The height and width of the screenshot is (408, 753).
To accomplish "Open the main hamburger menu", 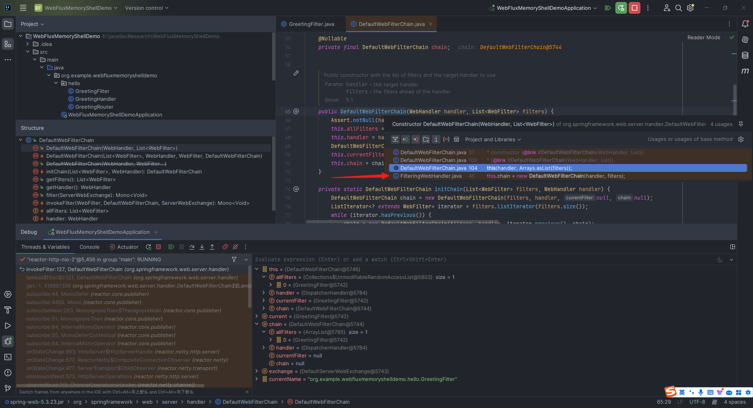I will (x=23, y=8).
